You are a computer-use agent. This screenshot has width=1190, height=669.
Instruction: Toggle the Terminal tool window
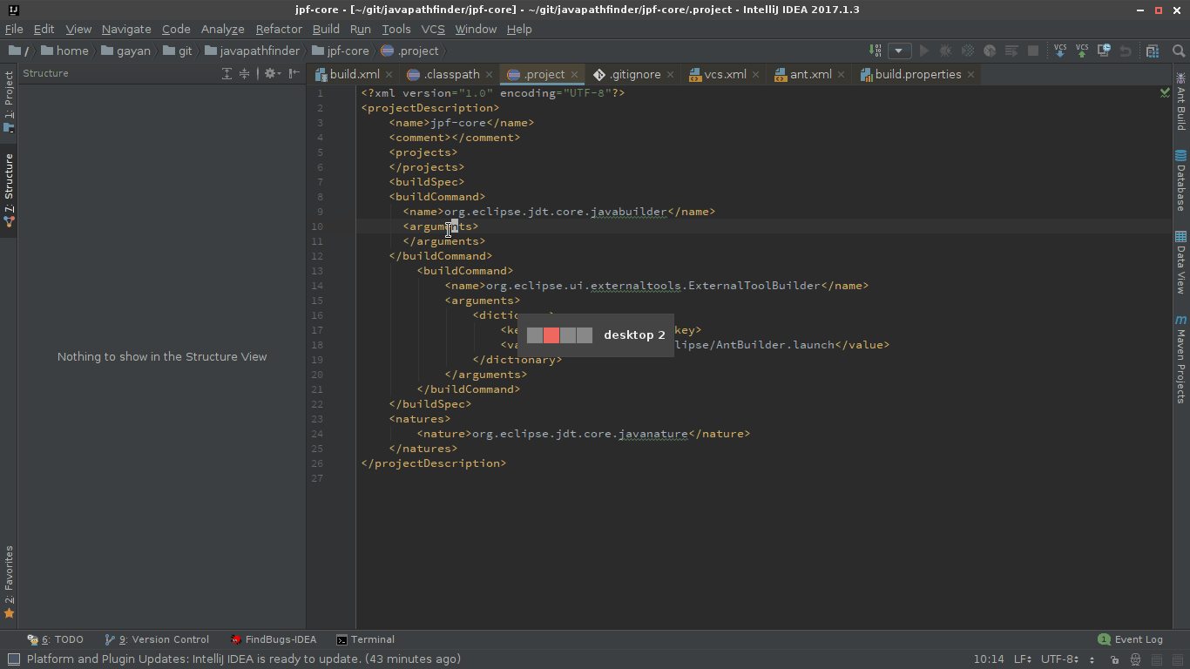pos(365,639)
